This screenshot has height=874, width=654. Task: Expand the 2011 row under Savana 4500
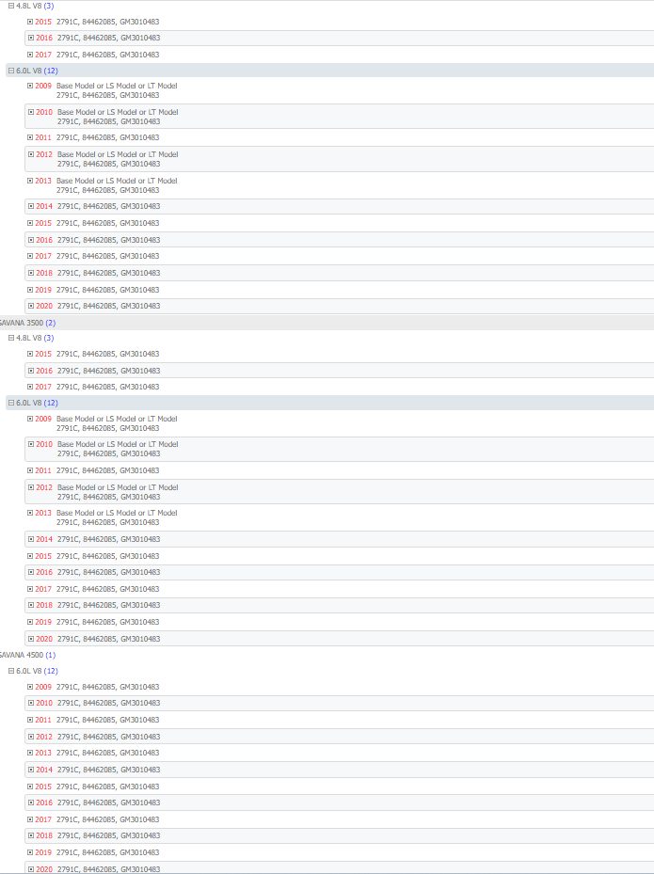pos(30,720)
